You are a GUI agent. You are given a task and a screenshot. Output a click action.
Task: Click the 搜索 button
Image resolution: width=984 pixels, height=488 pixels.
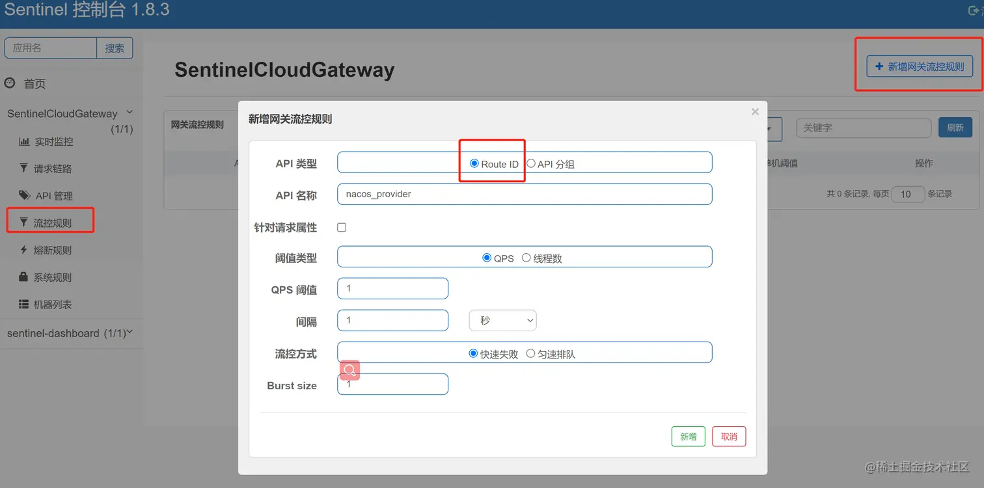[x=115, y=48]
